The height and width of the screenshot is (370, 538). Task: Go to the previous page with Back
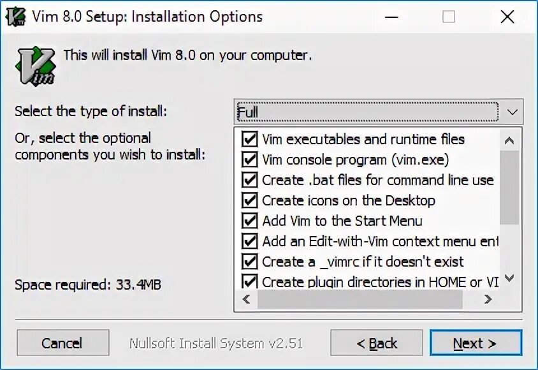click(376, 343)
